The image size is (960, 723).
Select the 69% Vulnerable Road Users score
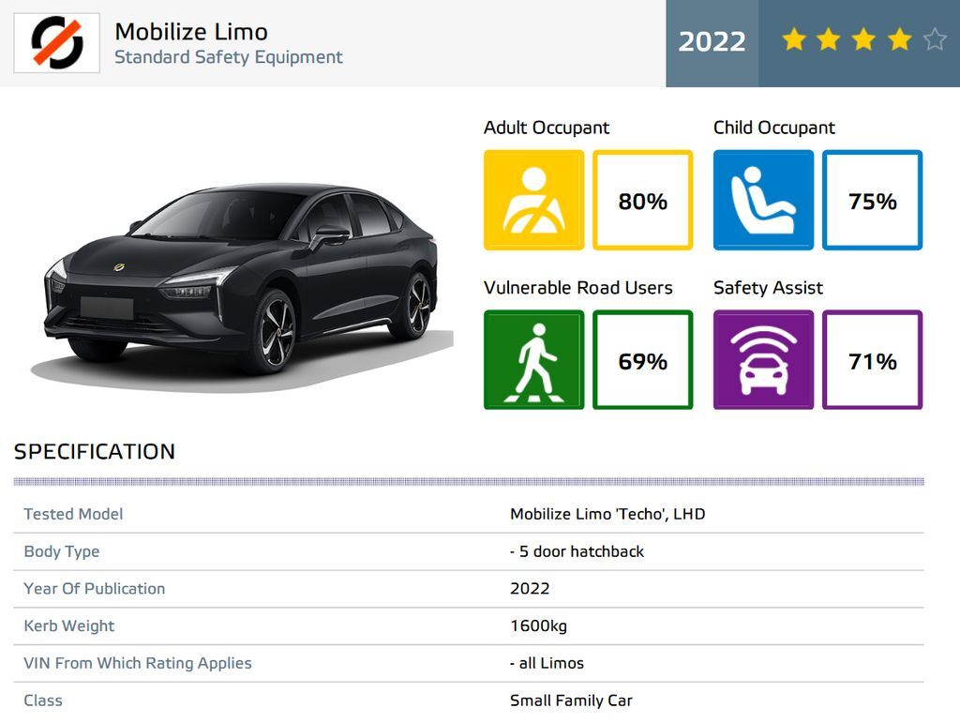pos(643,360)
